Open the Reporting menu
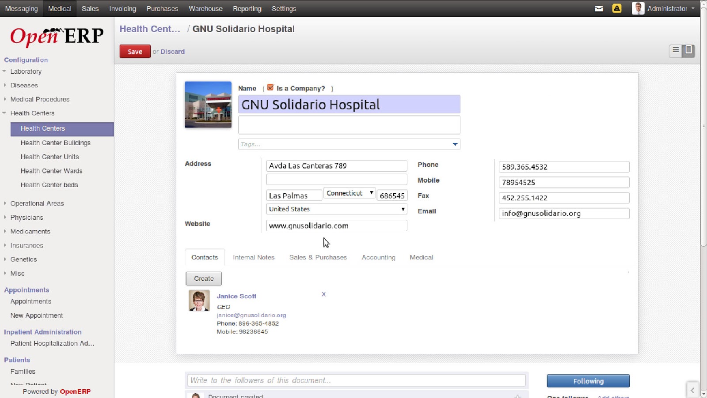 coord(247,8)
